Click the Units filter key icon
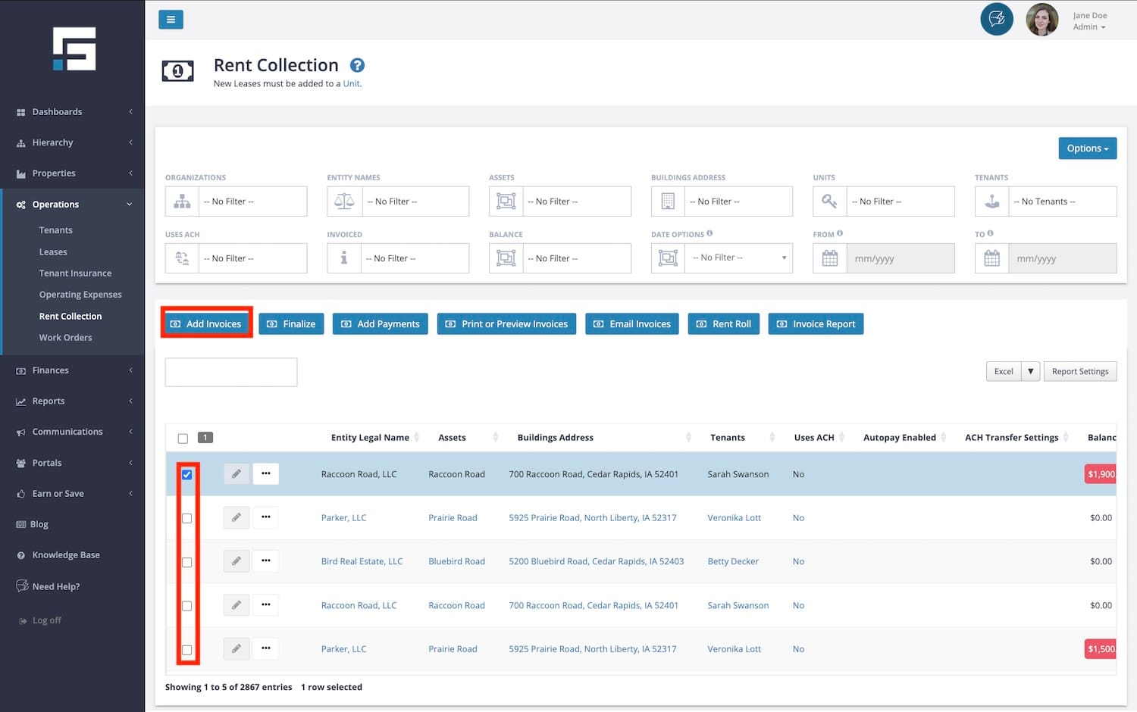 [x=829, y=201]
